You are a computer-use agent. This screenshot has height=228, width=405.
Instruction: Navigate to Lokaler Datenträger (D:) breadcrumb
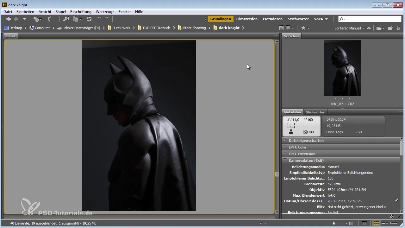coord(79,28)
